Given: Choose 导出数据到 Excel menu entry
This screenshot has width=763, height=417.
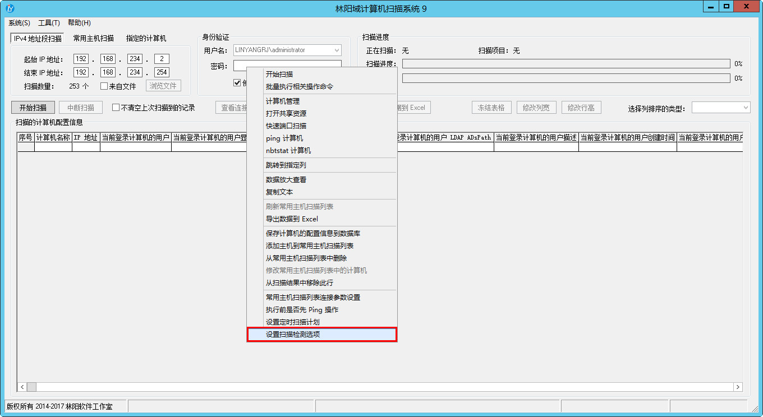Looking at the screenshot, I should click(322, 219).
